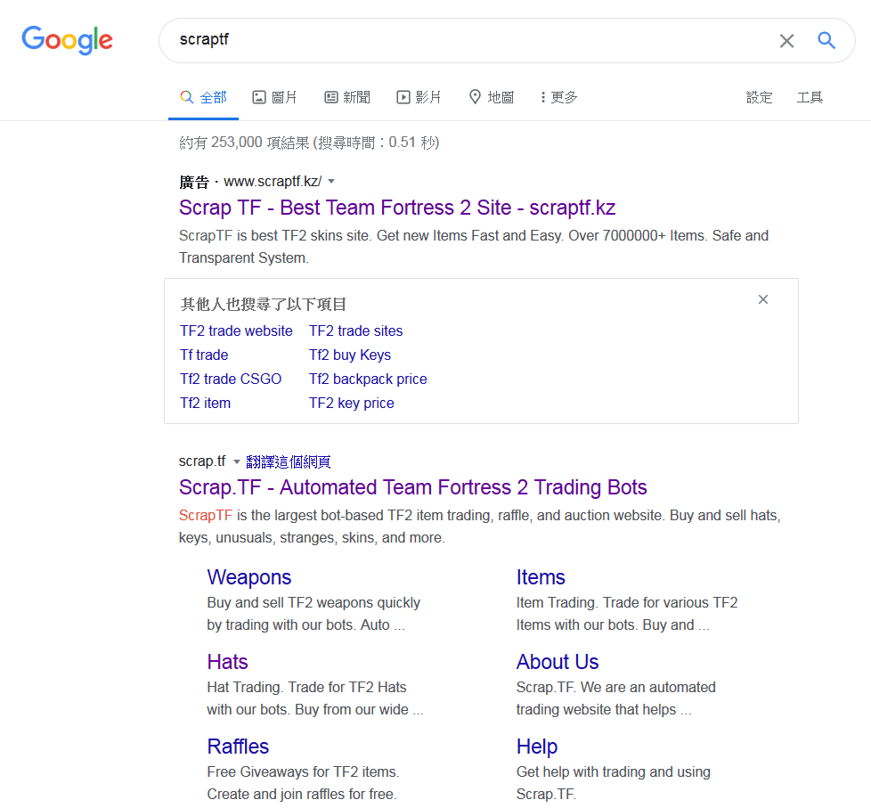Click text 'Scrap.TF. We are an automated'
The image size is (871, 808).
point(615,688)
